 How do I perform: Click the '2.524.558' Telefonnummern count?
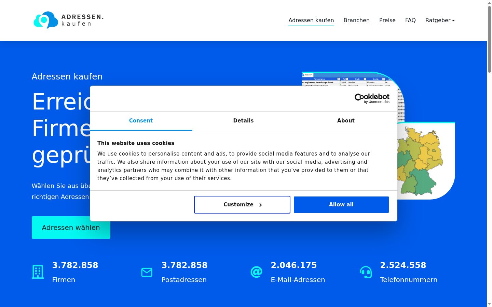point(403,265)
